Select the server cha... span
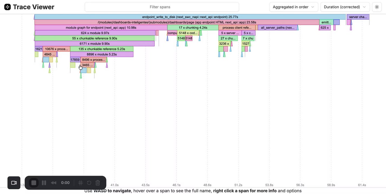386x194 pixels. coord(358,17)
